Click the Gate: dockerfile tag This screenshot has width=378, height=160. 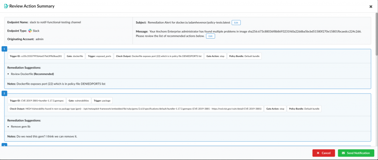coord(75,56)
